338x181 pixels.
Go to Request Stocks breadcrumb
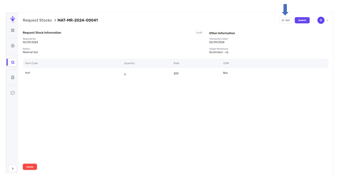(x=37, y=20)
